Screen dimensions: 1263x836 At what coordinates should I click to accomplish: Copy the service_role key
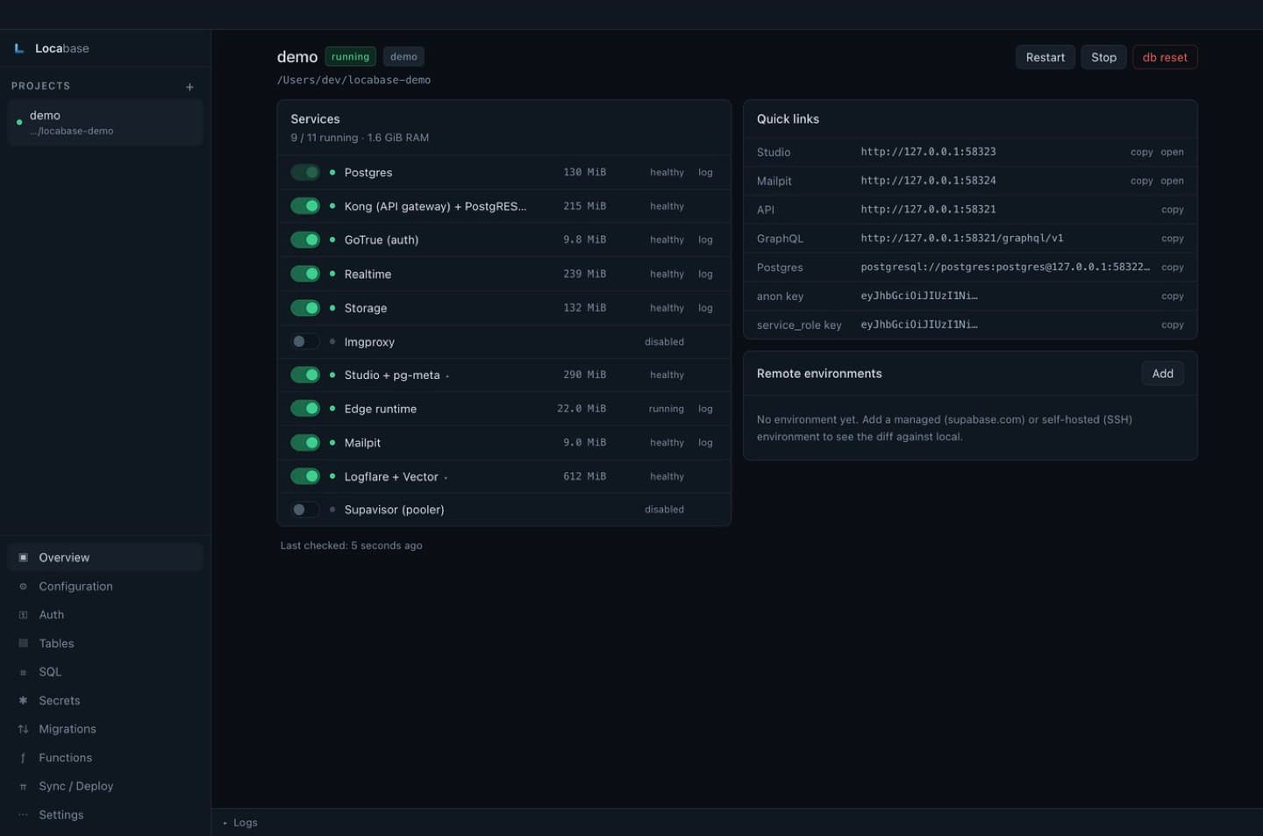click(x=1173, y=325)
